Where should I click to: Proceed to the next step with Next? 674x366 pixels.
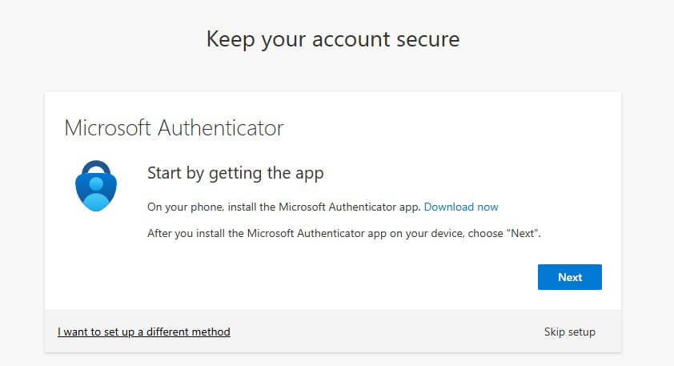click(569, 277)
